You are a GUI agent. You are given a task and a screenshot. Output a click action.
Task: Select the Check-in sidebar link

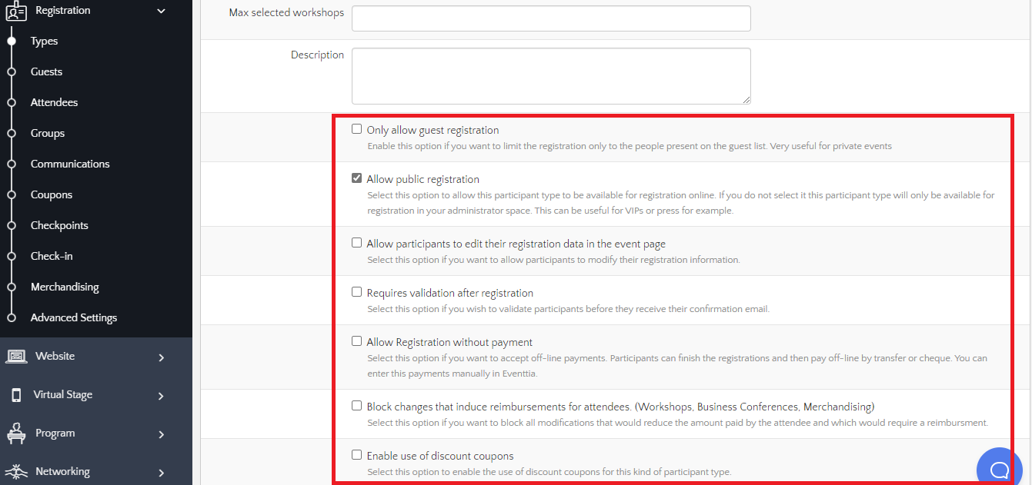tap(52, 256)
